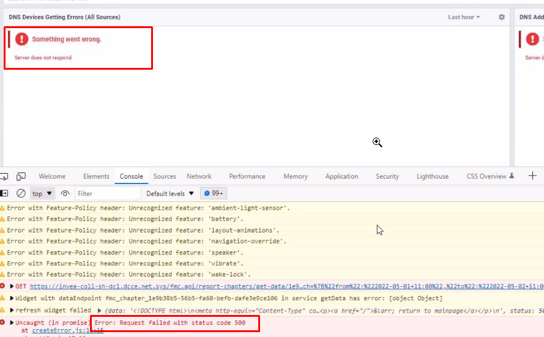Click the red error icon beside Something went wrong

point(21,39)
